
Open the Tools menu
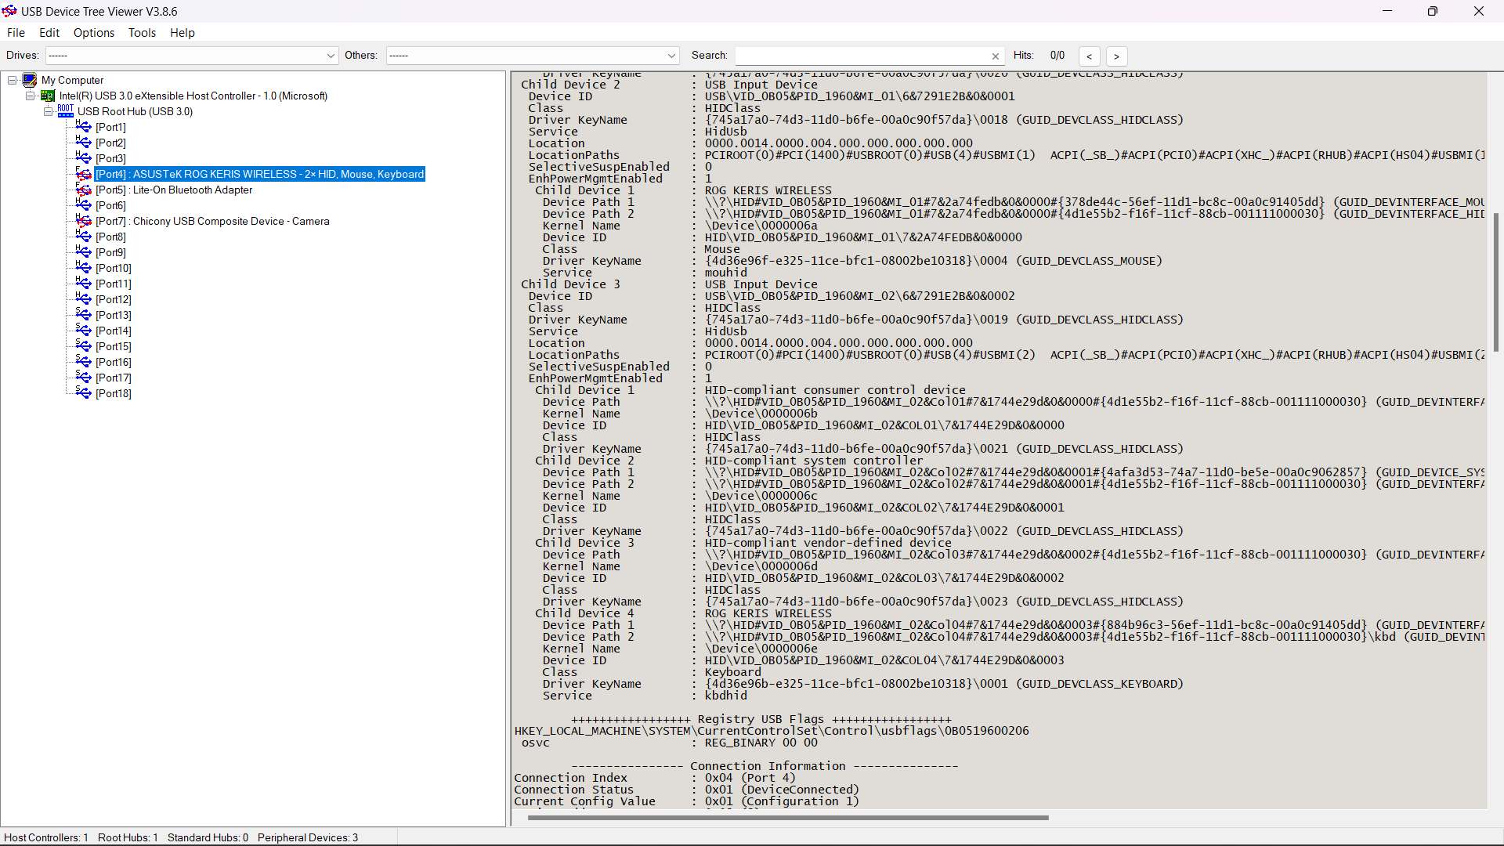142,33
